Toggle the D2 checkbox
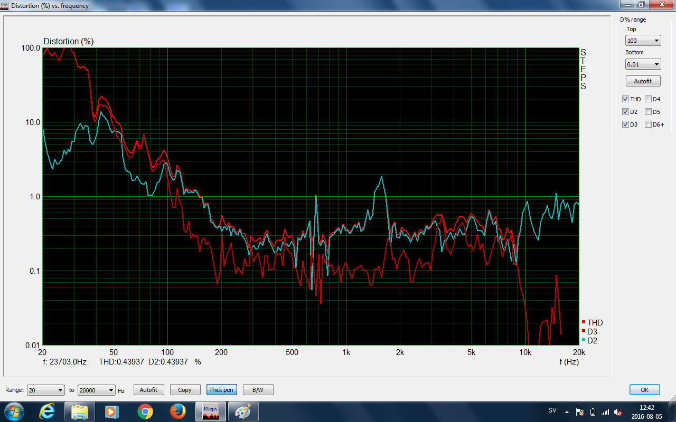The width and height of the screenshot is (676, 422). [626, 112]
